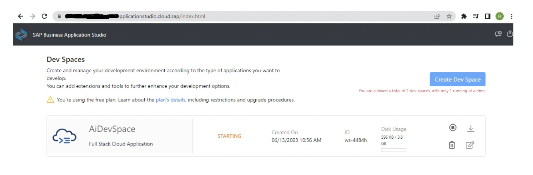Open the plan's details link
The width and height of the screenshot is (533, 175).
(170, 100)
